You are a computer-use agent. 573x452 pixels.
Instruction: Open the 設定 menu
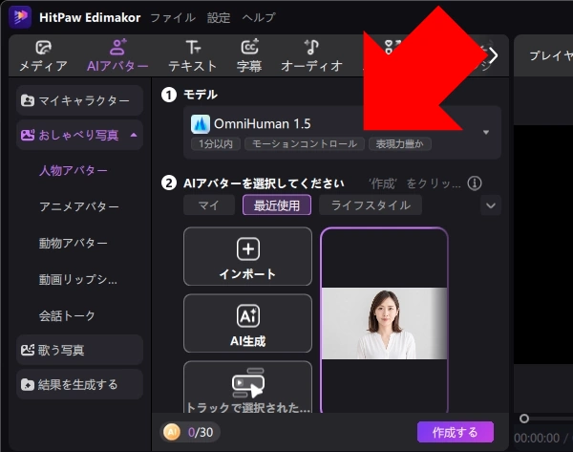219,17
